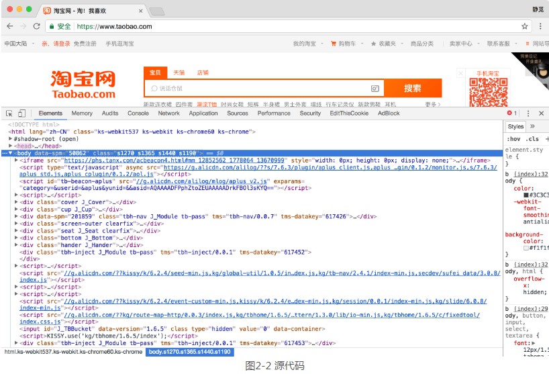Click the browser address bar URL

115,26
